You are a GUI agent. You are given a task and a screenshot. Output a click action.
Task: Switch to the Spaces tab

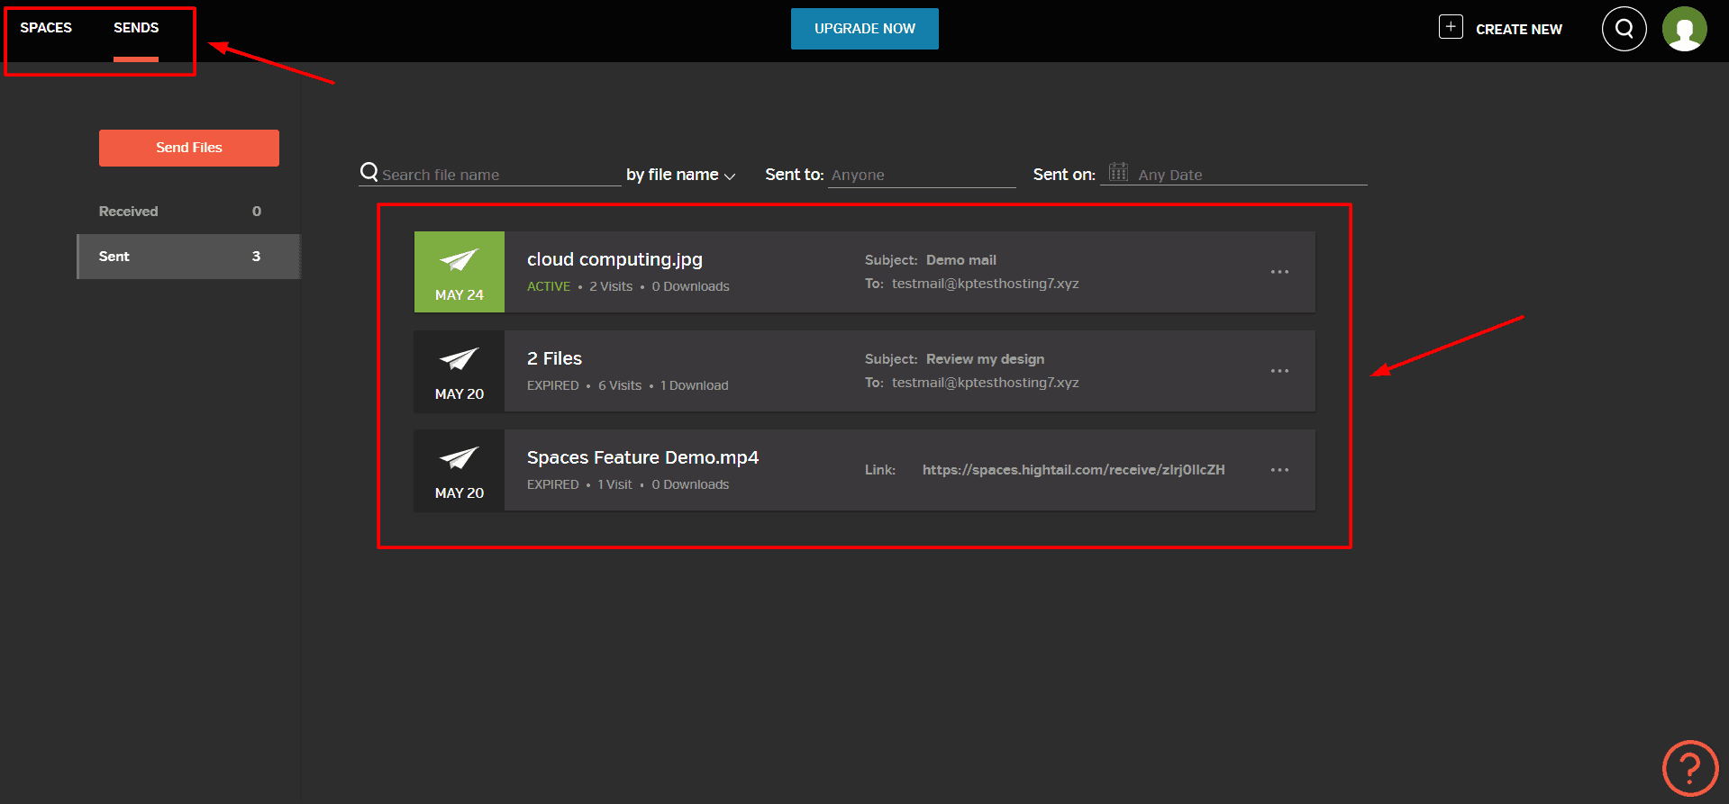pyautogui.click(x=46, y=28)
